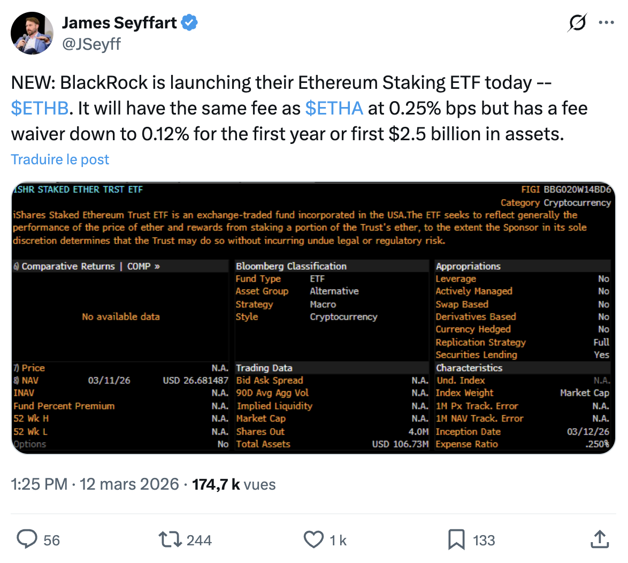
Task: Click the Actively Managed No setting
Action: point(473,291)
